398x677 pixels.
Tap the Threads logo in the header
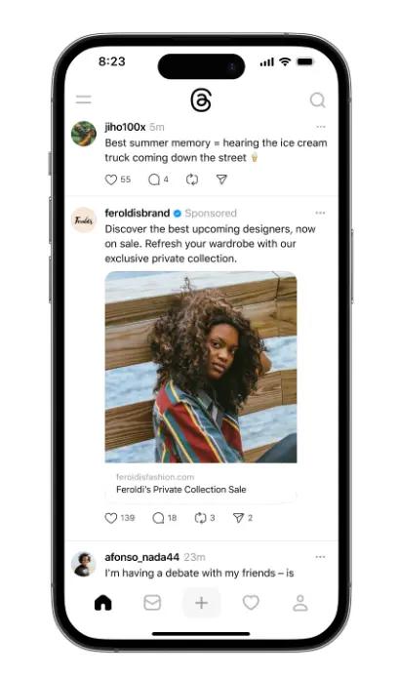coord(201,100)
